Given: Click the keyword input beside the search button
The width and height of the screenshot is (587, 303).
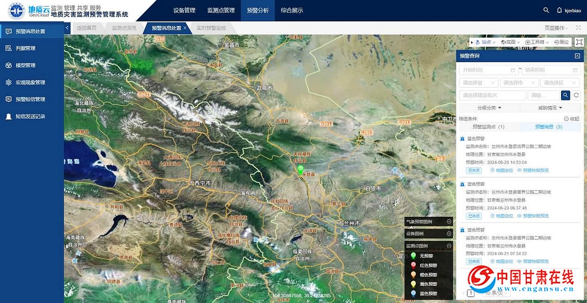Looking at the screenshot, I should pos(543,95).
